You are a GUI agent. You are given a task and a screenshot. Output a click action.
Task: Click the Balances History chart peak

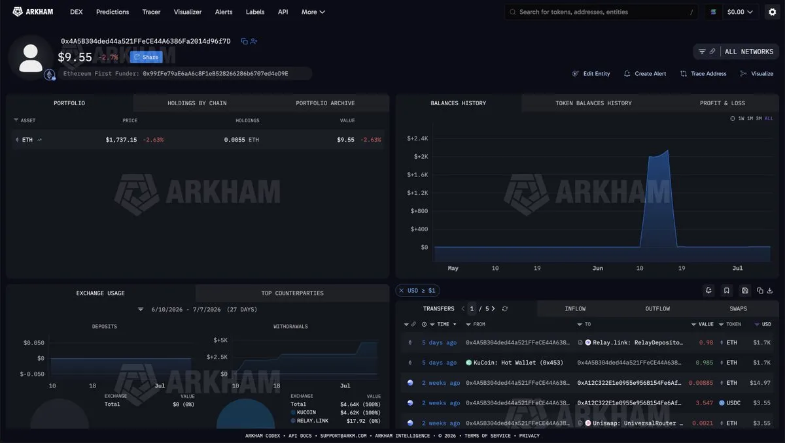pos(667,151)
